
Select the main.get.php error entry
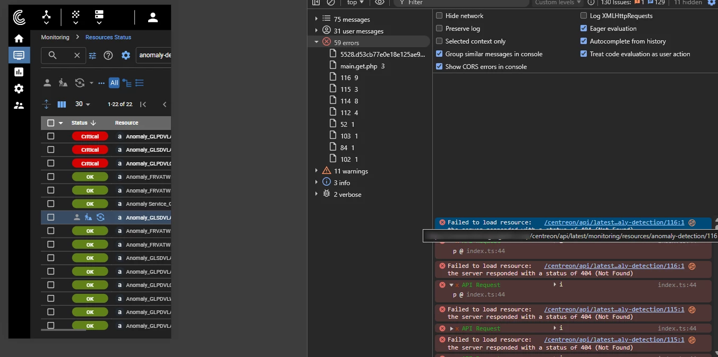point(358,66)
